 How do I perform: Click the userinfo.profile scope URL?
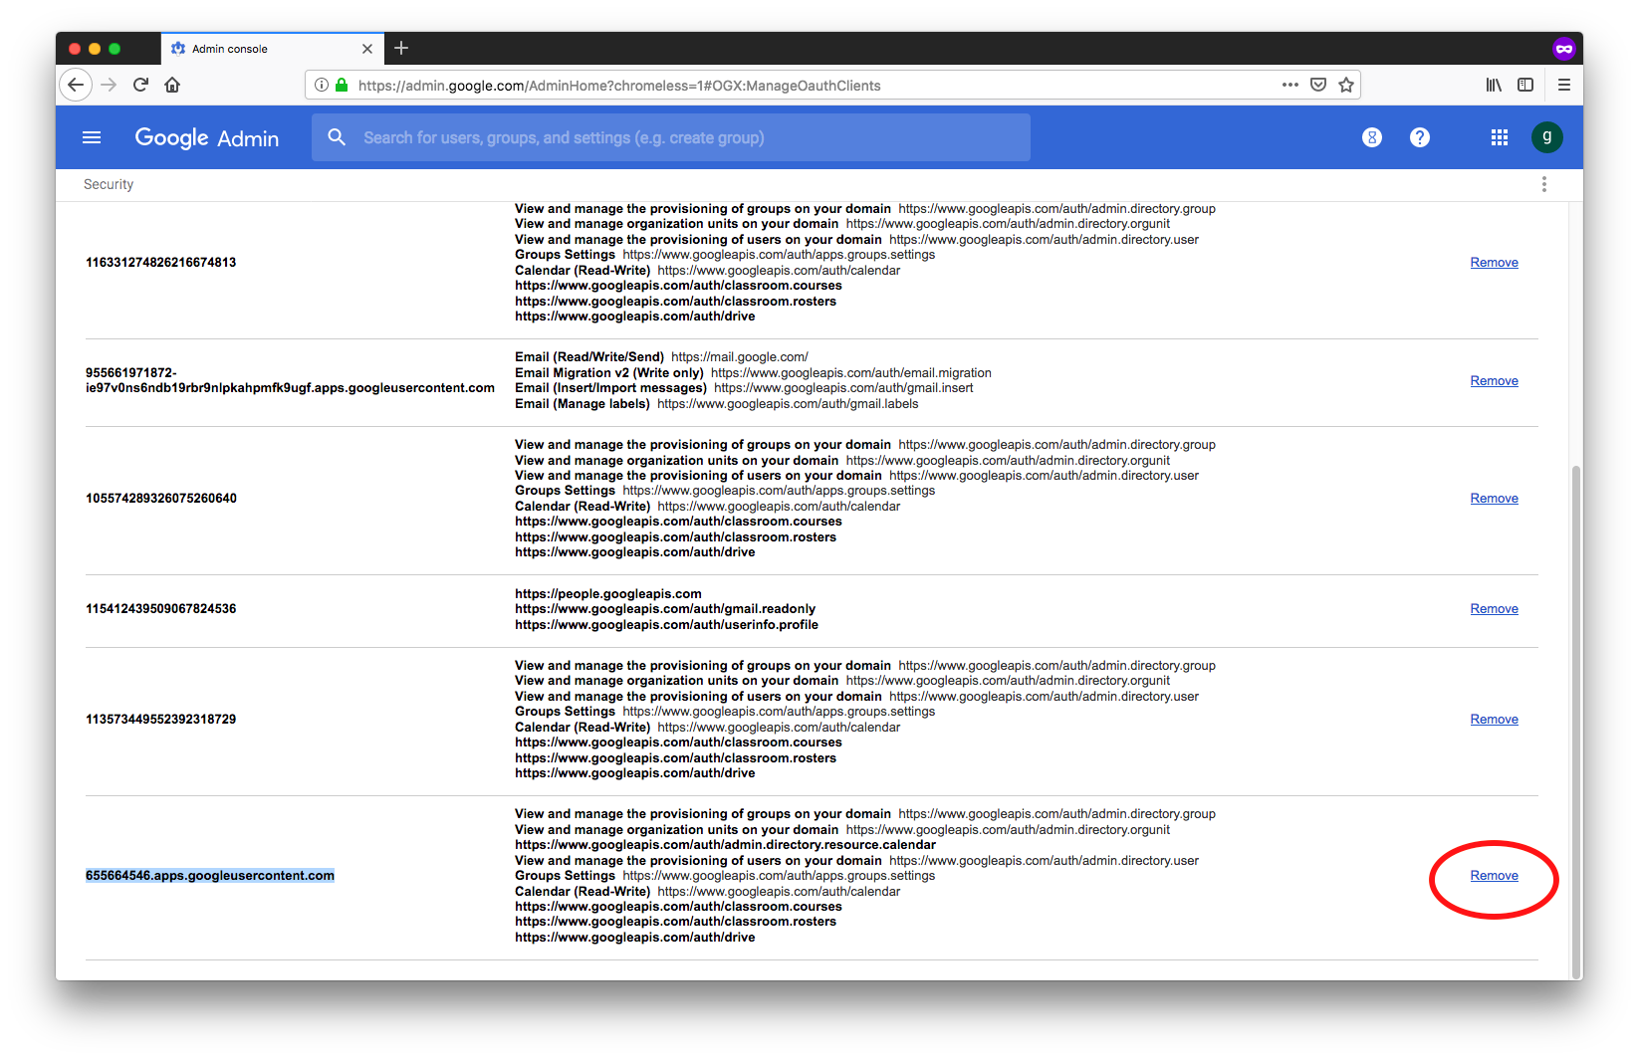tap(666, 625)
